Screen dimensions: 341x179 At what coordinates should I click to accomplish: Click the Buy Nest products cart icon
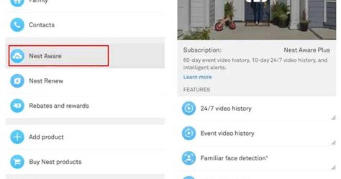pyautogui.click(x=17, y=162)
